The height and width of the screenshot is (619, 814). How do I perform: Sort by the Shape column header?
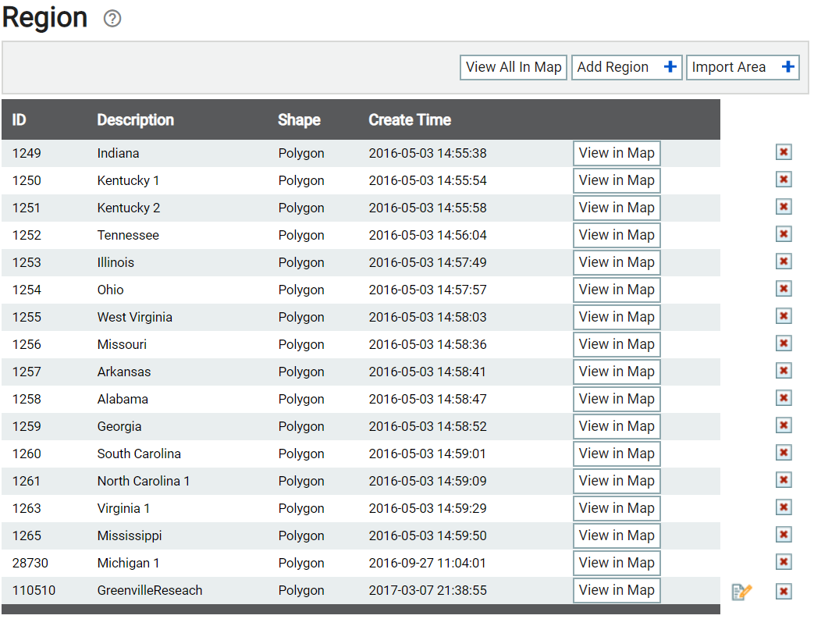coord(299,120)
